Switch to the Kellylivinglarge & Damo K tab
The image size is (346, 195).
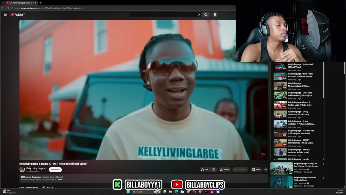22,3
